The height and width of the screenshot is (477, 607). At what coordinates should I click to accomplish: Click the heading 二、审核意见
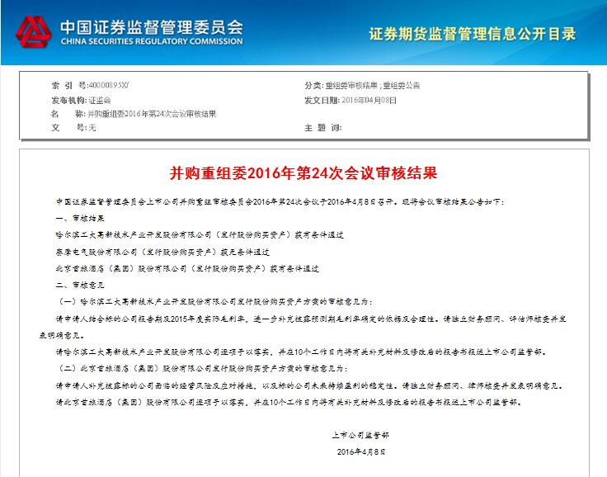[80, 286]
